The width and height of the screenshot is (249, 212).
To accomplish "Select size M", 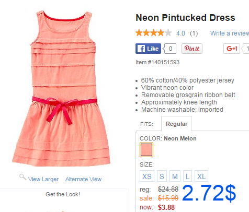I will tap(175, 176).
